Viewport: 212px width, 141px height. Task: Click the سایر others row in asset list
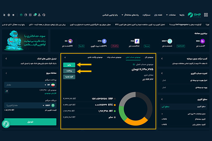89,117
